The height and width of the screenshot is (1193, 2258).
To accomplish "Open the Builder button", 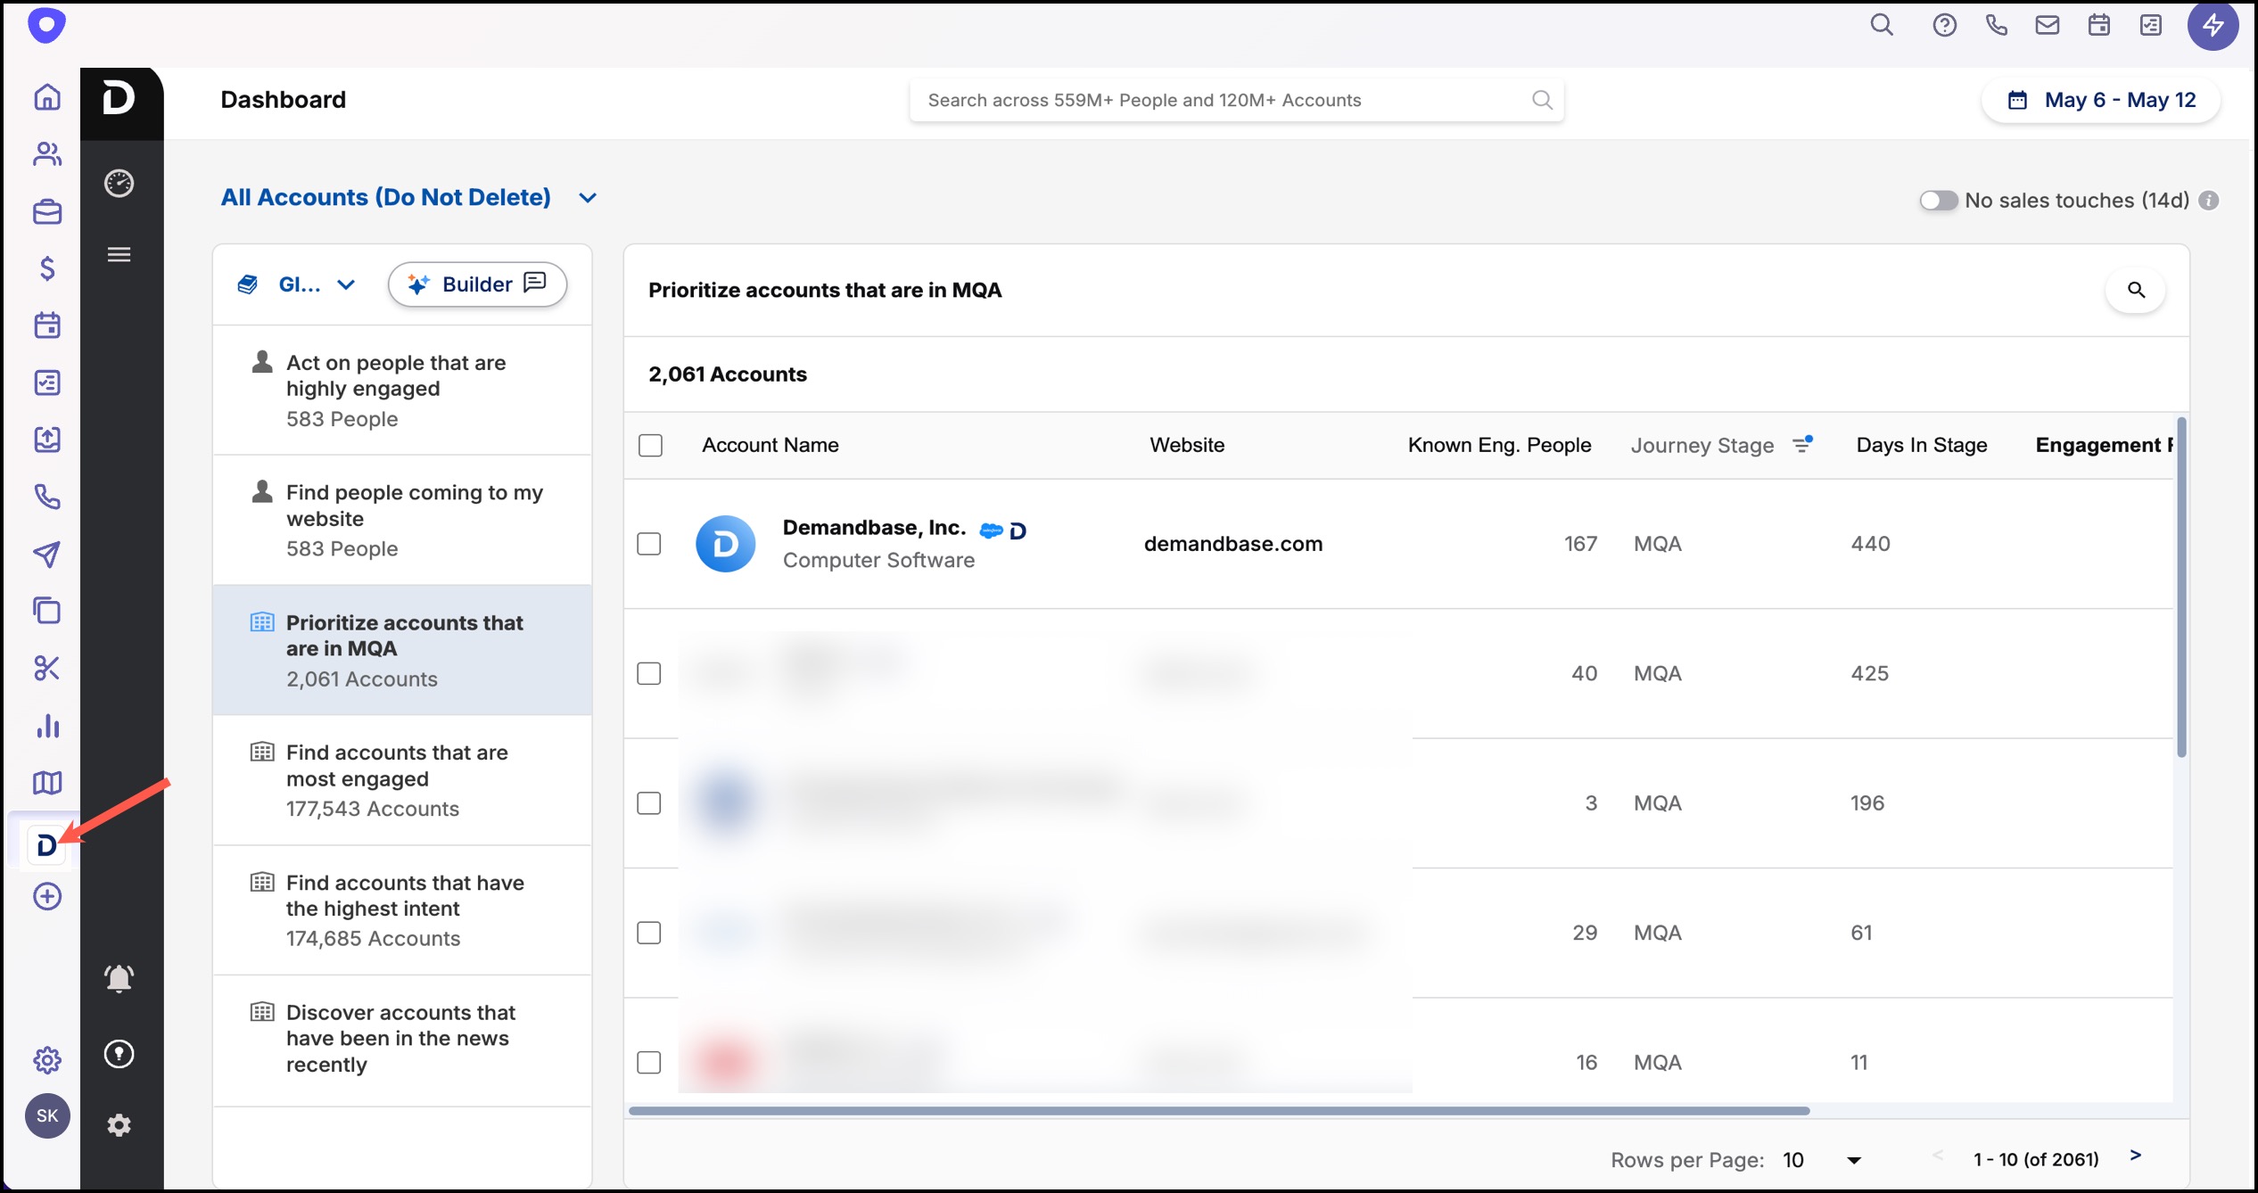I will (x=477, y=284).
